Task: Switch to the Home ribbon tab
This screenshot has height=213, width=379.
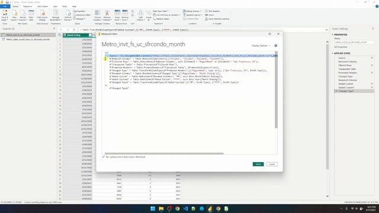Action: pos(15,7)
